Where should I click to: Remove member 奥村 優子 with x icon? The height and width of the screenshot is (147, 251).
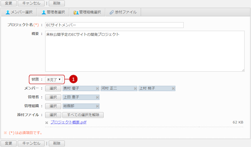point(97,88)
